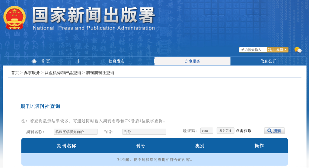Focus the 站内搜索输入 site search box
Viewport: 309px width, 168px height.
pos(253,50)
